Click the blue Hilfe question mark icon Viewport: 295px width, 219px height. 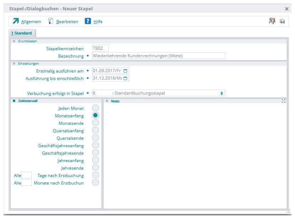click(x=88, y=21)
